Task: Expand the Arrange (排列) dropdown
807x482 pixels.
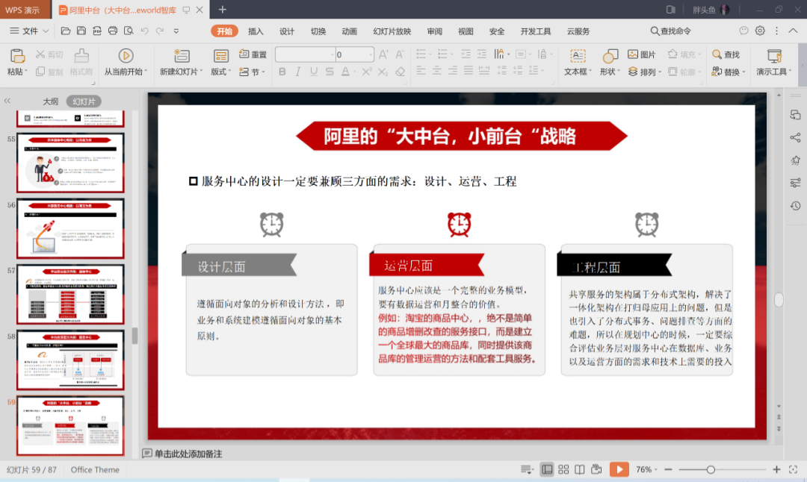Action: [660, 72]
